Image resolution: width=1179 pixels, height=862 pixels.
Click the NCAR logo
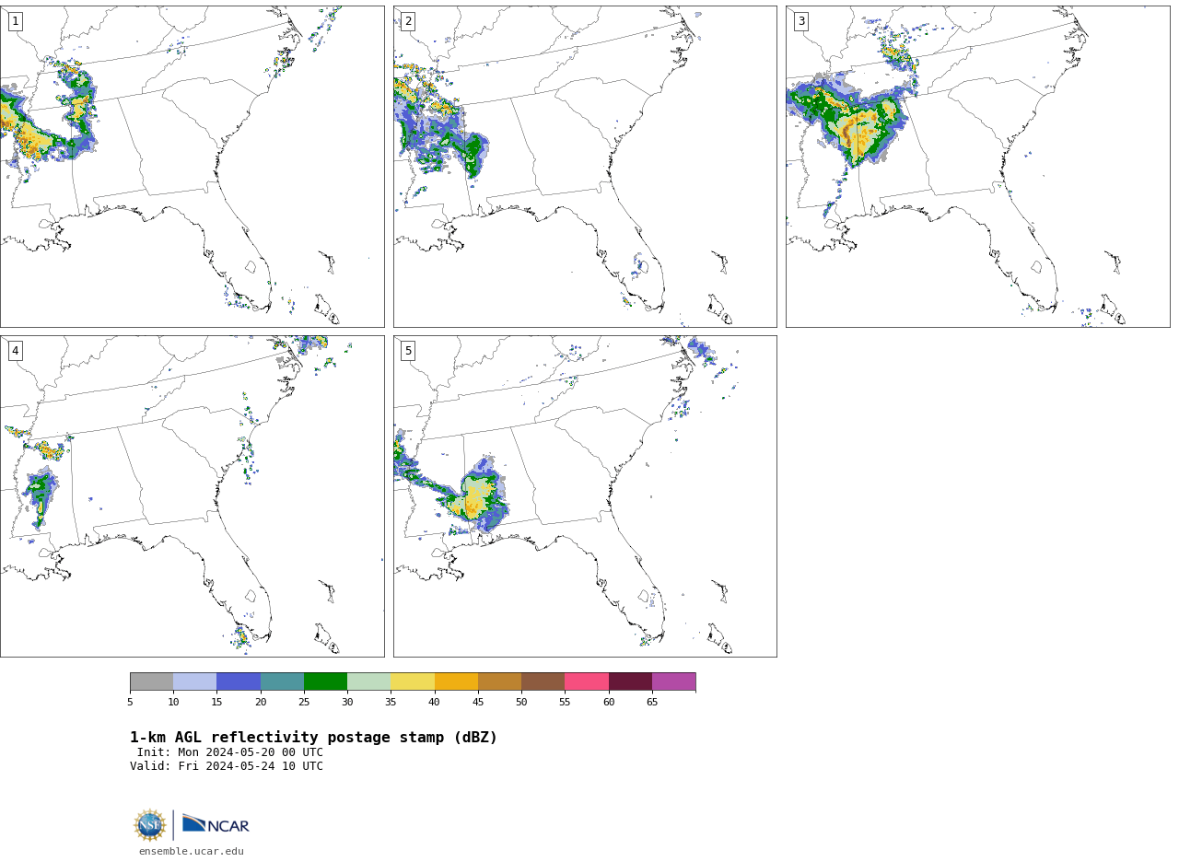pos(216,825)
